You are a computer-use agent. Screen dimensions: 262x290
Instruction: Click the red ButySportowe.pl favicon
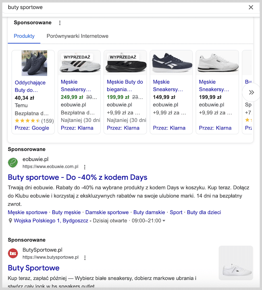tap(13, 253)
